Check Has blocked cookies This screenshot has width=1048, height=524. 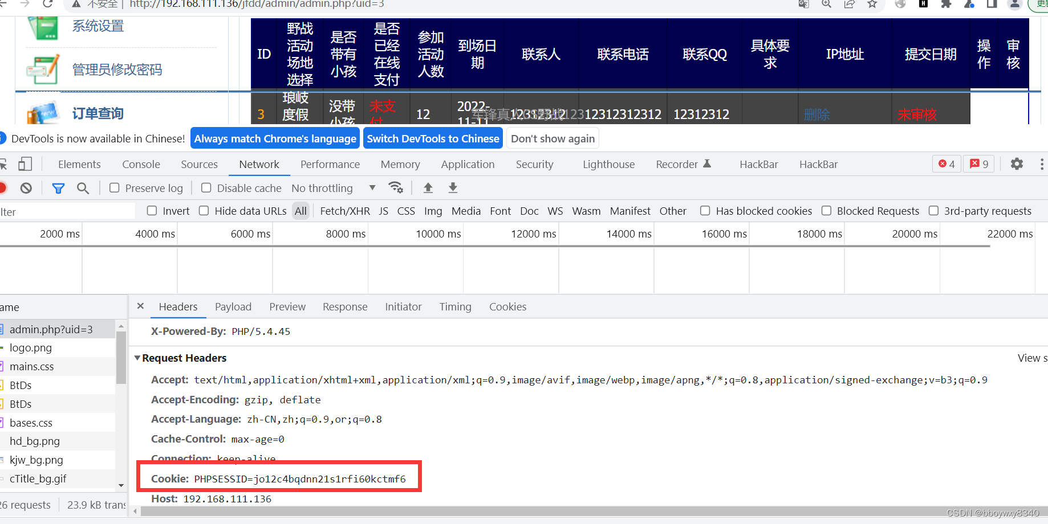[x=705, y=211]
